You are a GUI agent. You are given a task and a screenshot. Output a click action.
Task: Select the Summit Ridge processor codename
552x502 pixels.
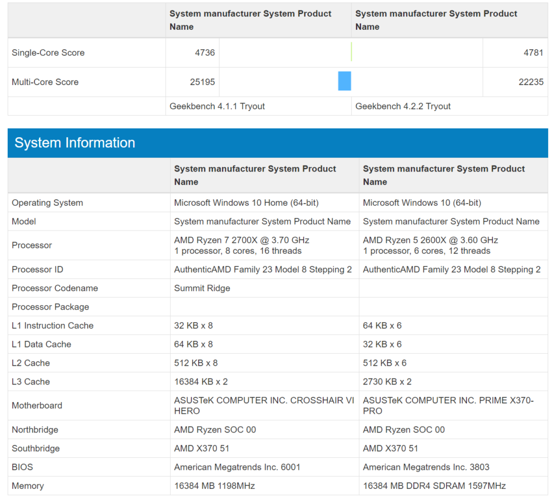click(x=202, y=289)
